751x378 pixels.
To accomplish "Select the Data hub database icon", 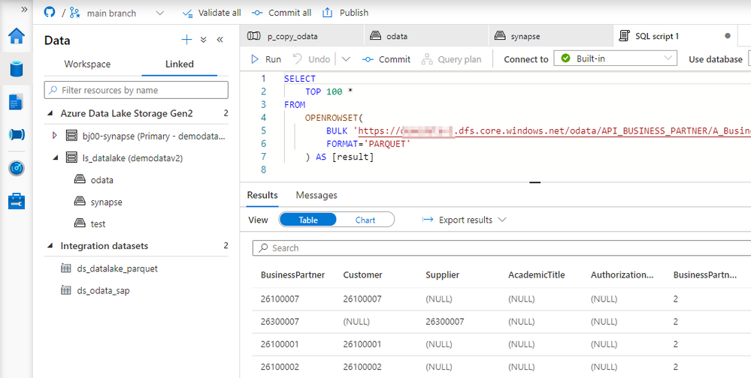I will click(x=17, y=69).
